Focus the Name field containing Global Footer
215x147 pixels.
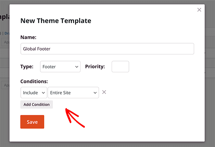point(107,49)
